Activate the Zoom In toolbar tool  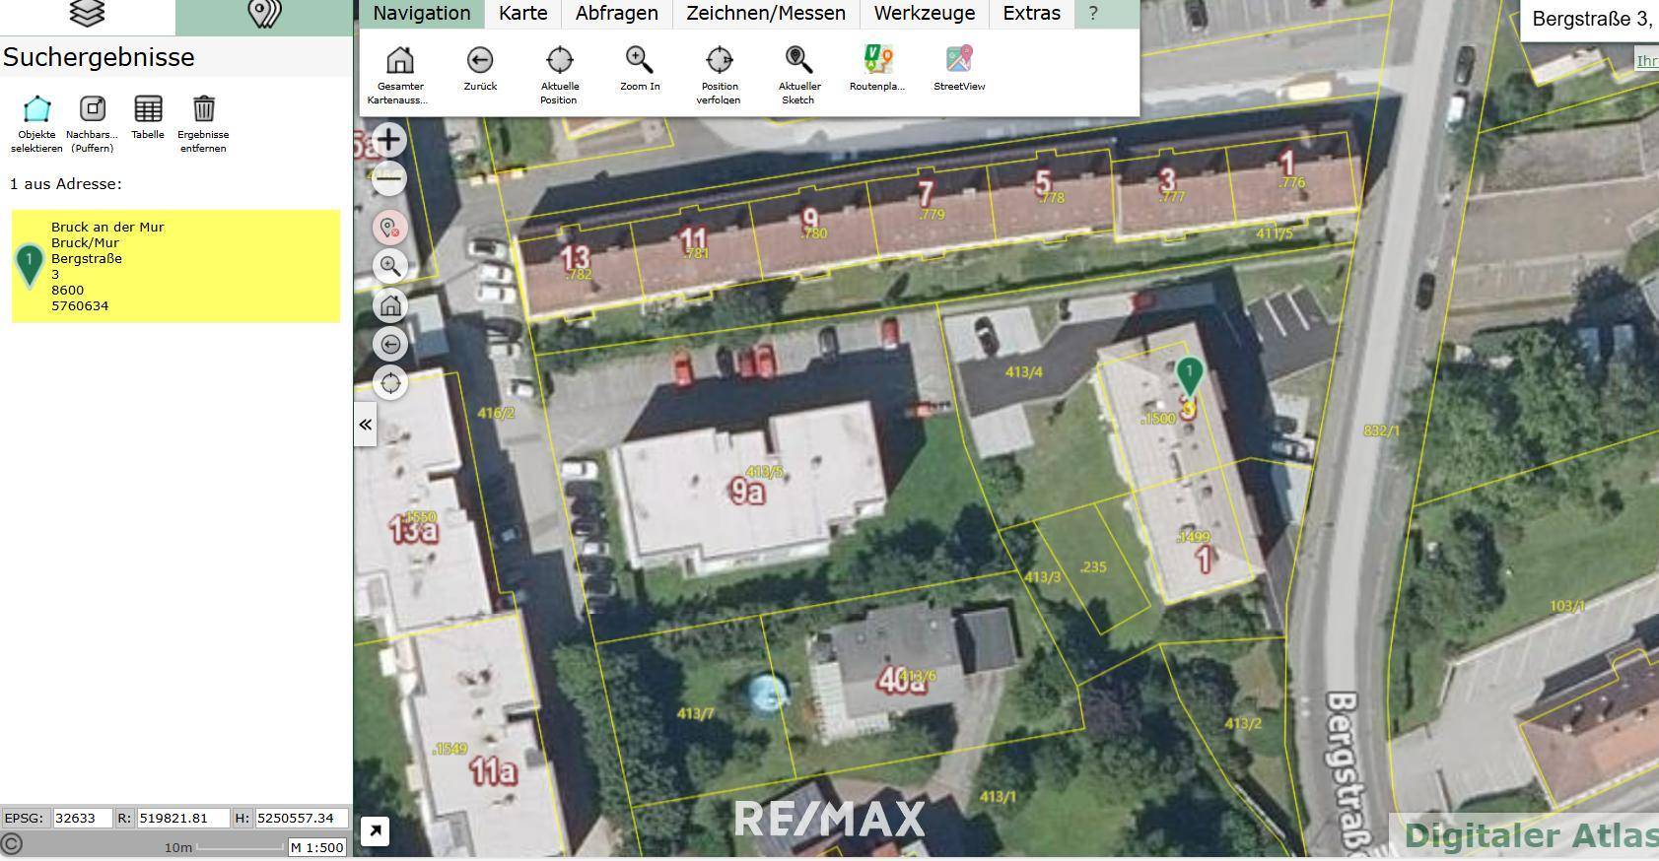pos(640,68)
